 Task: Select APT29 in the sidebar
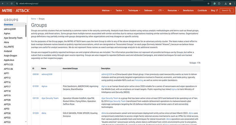(7, 104)
